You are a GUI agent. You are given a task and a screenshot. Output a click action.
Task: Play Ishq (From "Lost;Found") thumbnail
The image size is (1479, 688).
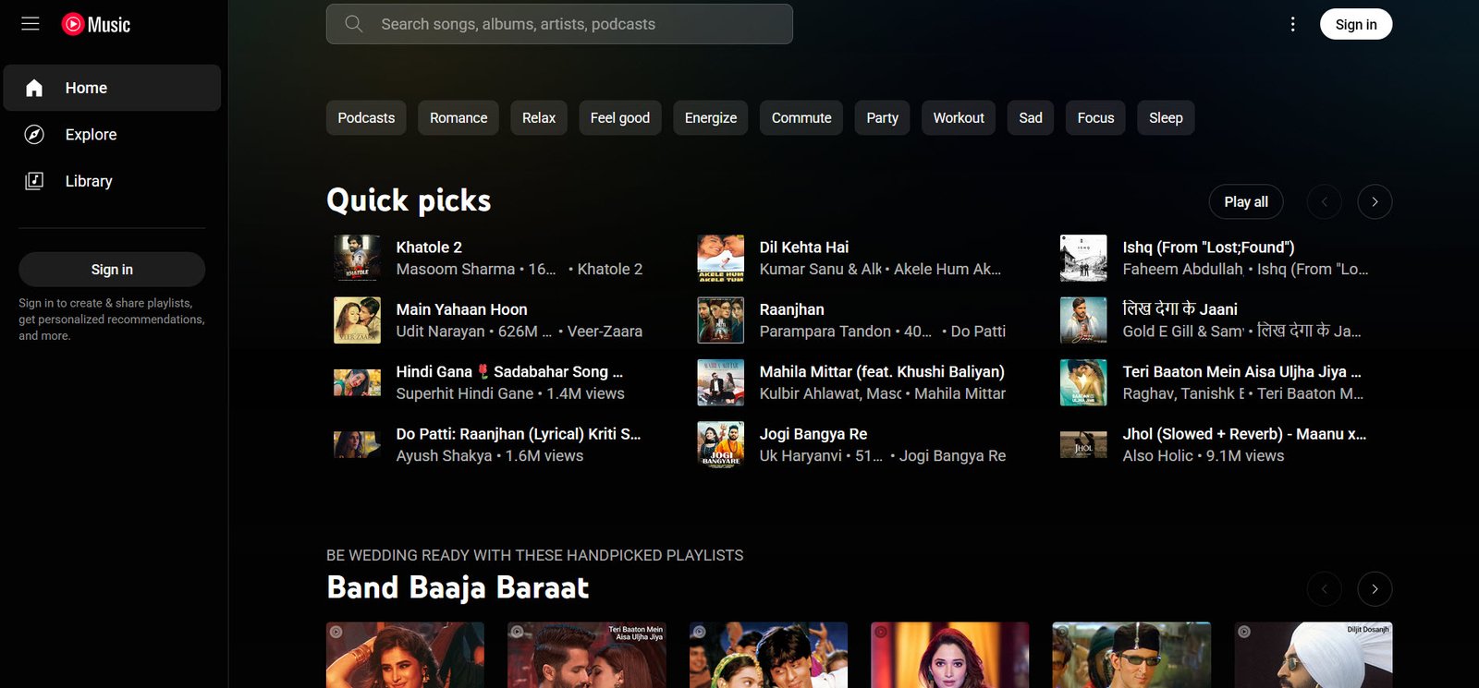[x=1083, y=259]
